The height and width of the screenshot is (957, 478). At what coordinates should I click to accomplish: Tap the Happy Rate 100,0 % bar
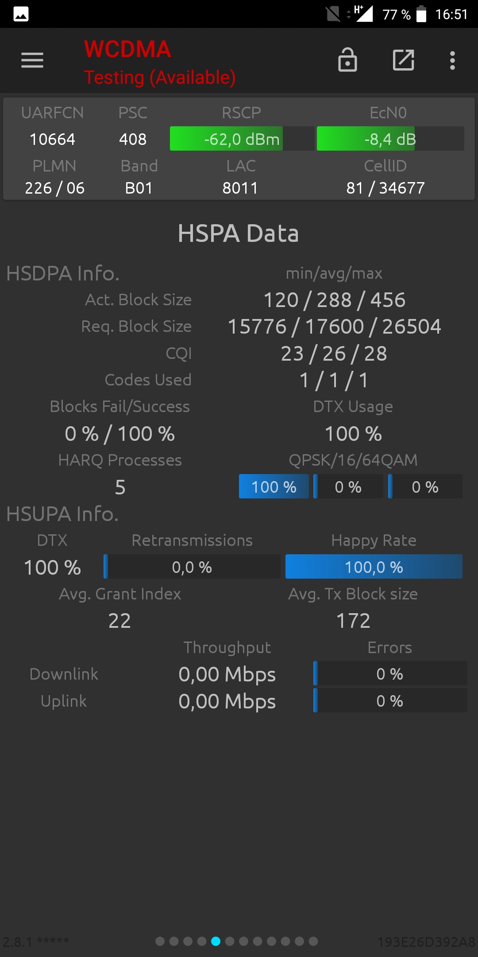tap(374, 567)
